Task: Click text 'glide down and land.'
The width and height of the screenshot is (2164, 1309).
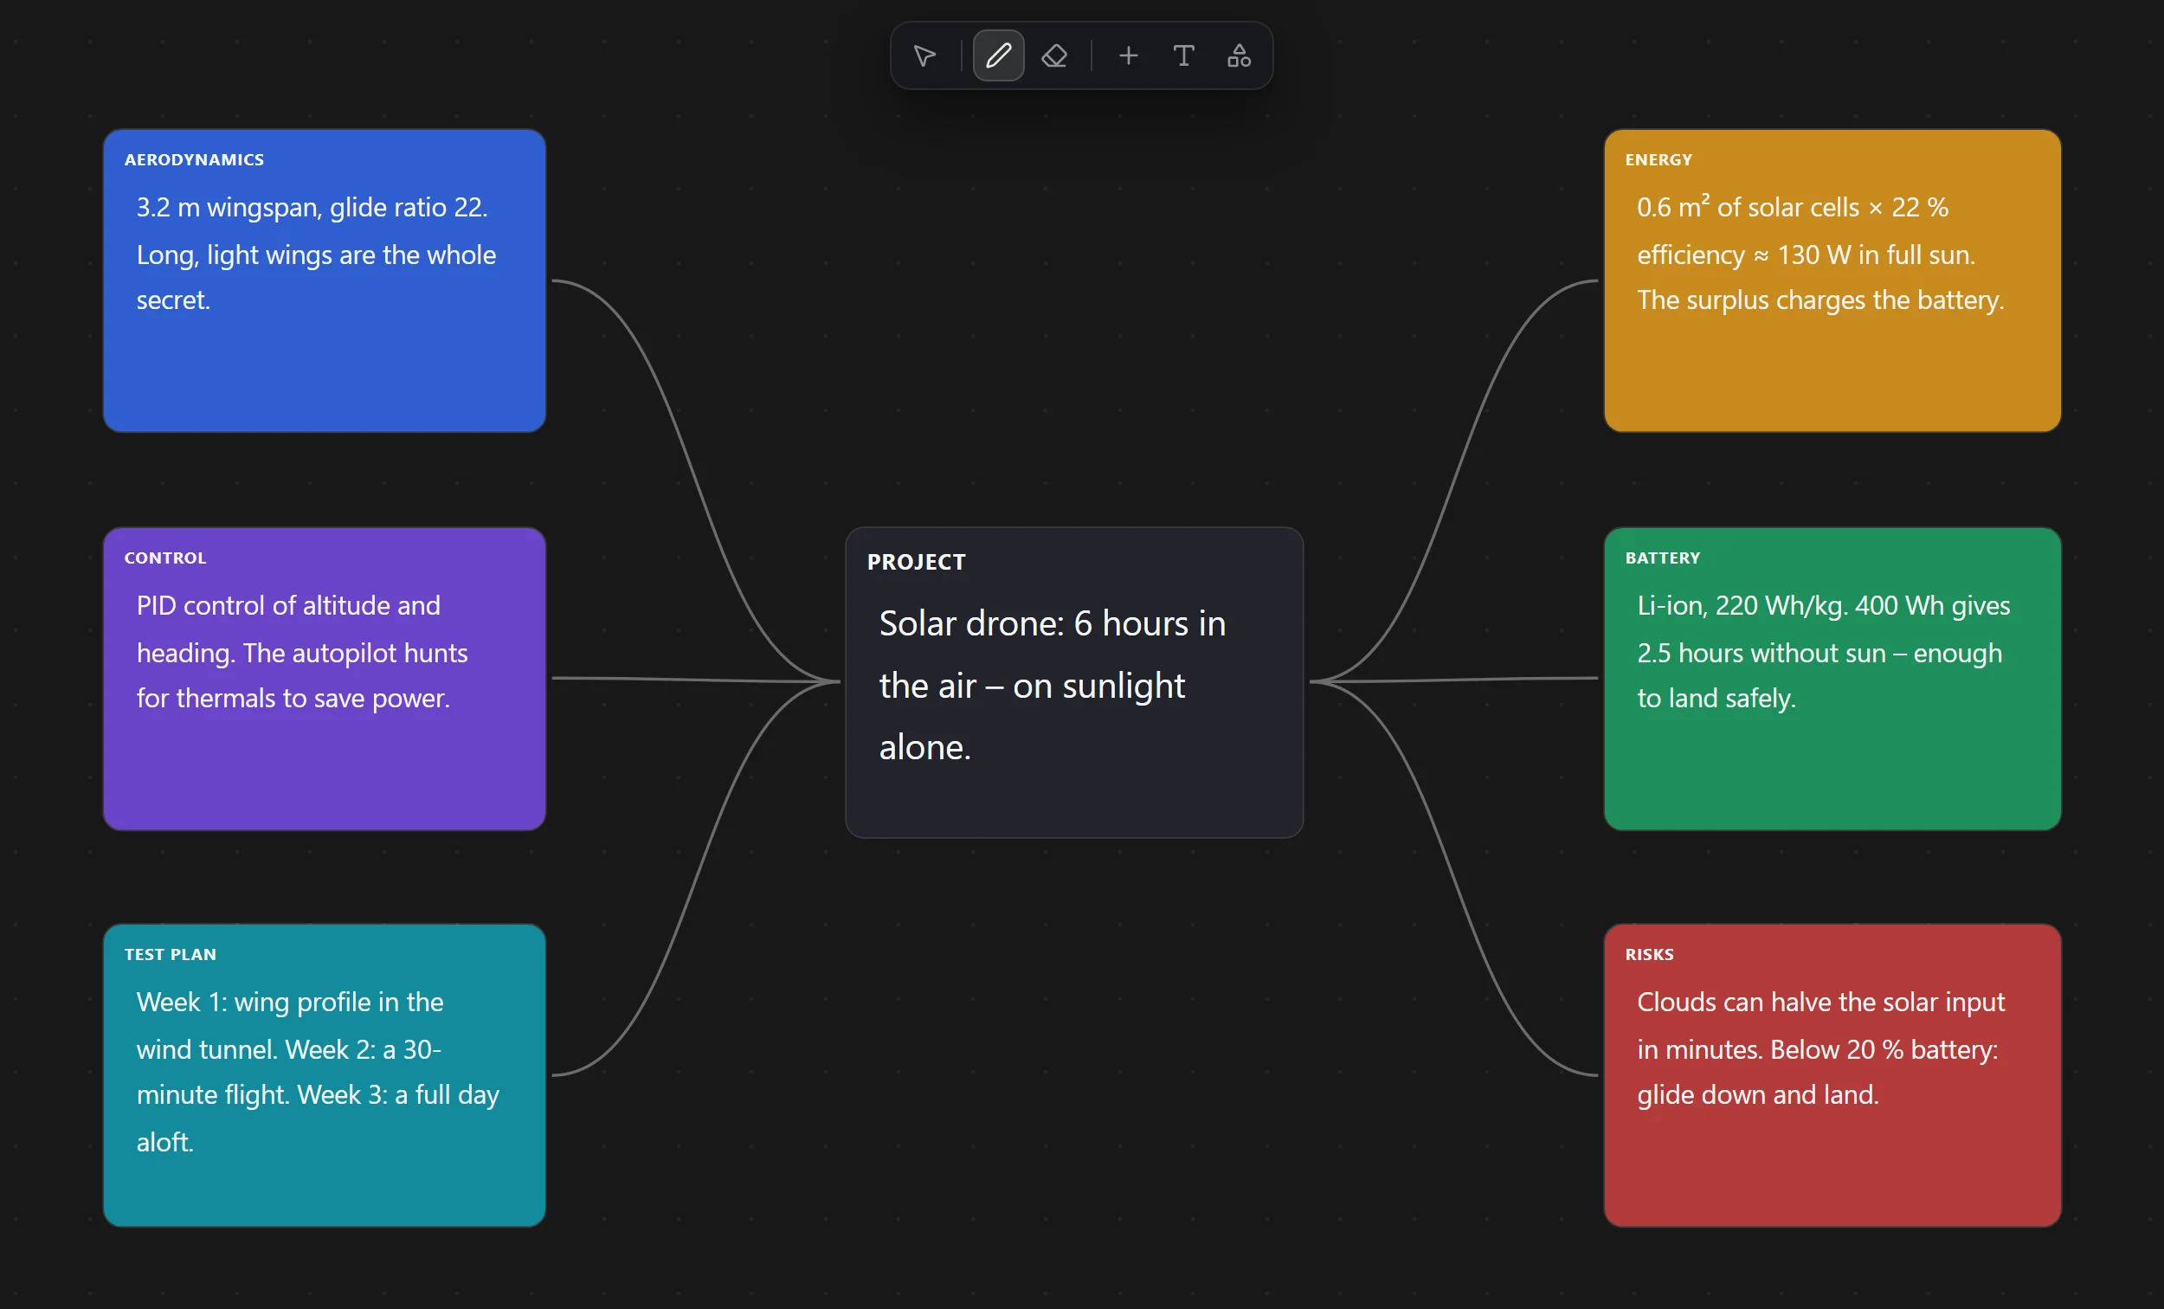Action: click(x=1757, y=1094)
